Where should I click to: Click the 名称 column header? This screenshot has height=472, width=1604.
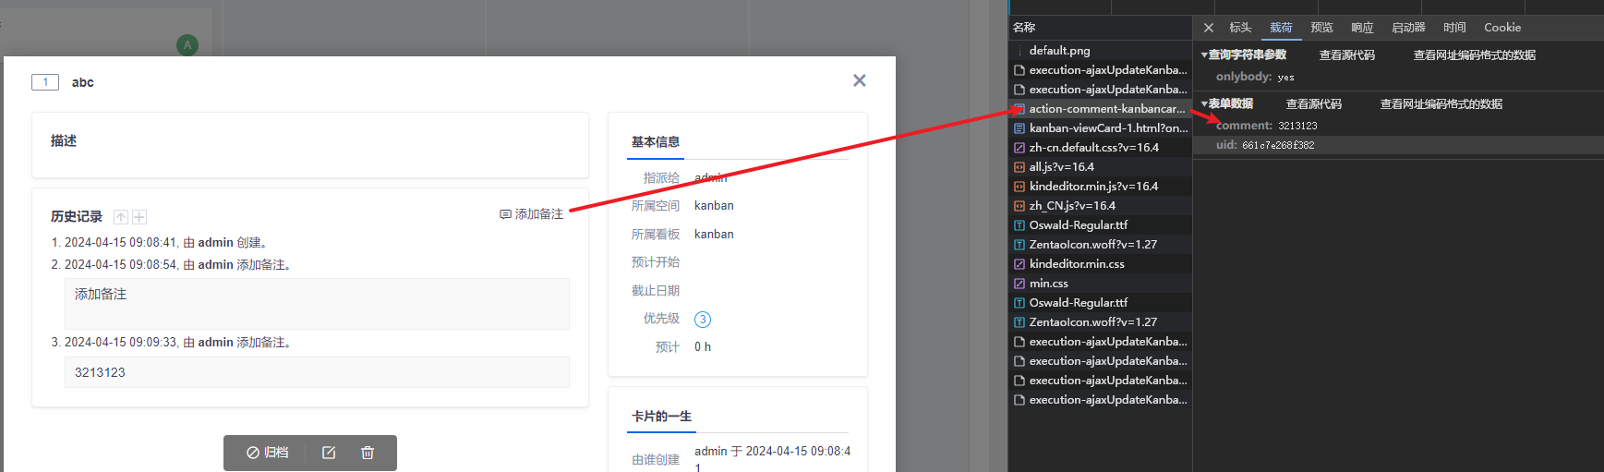pyautogui.click(x=1025, y=28)
